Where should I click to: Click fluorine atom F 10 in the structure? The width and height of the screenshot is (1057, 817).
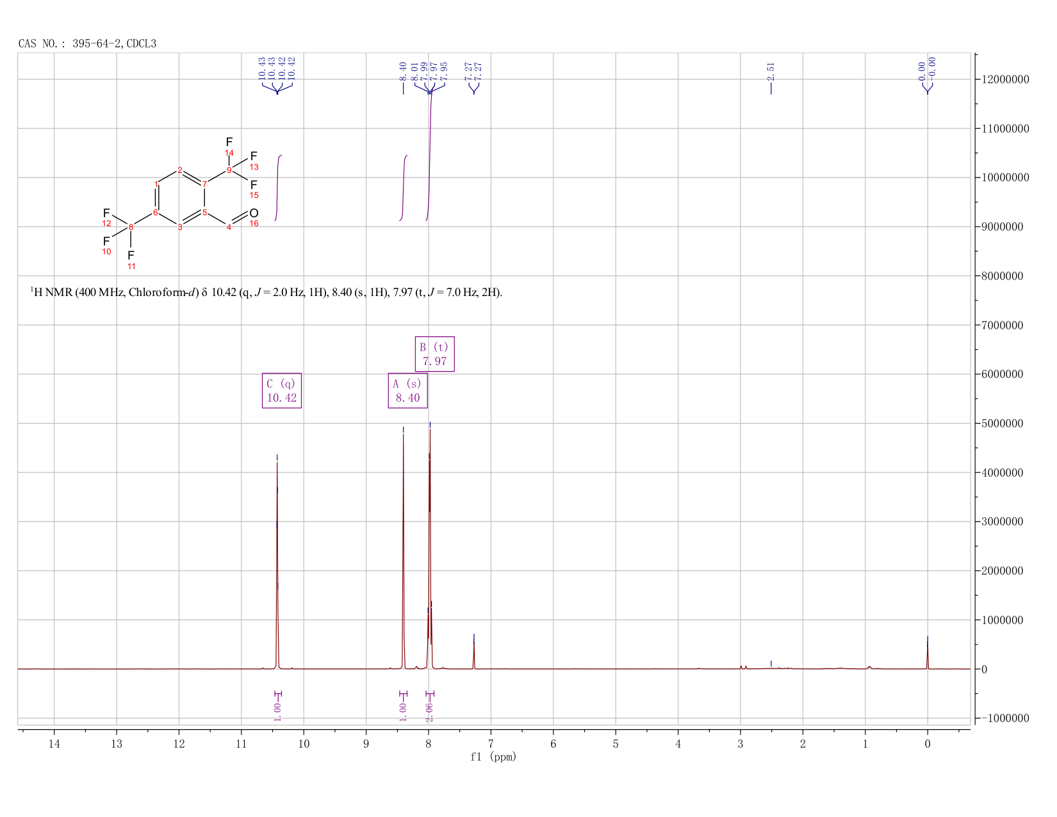(x=106, y=241)
